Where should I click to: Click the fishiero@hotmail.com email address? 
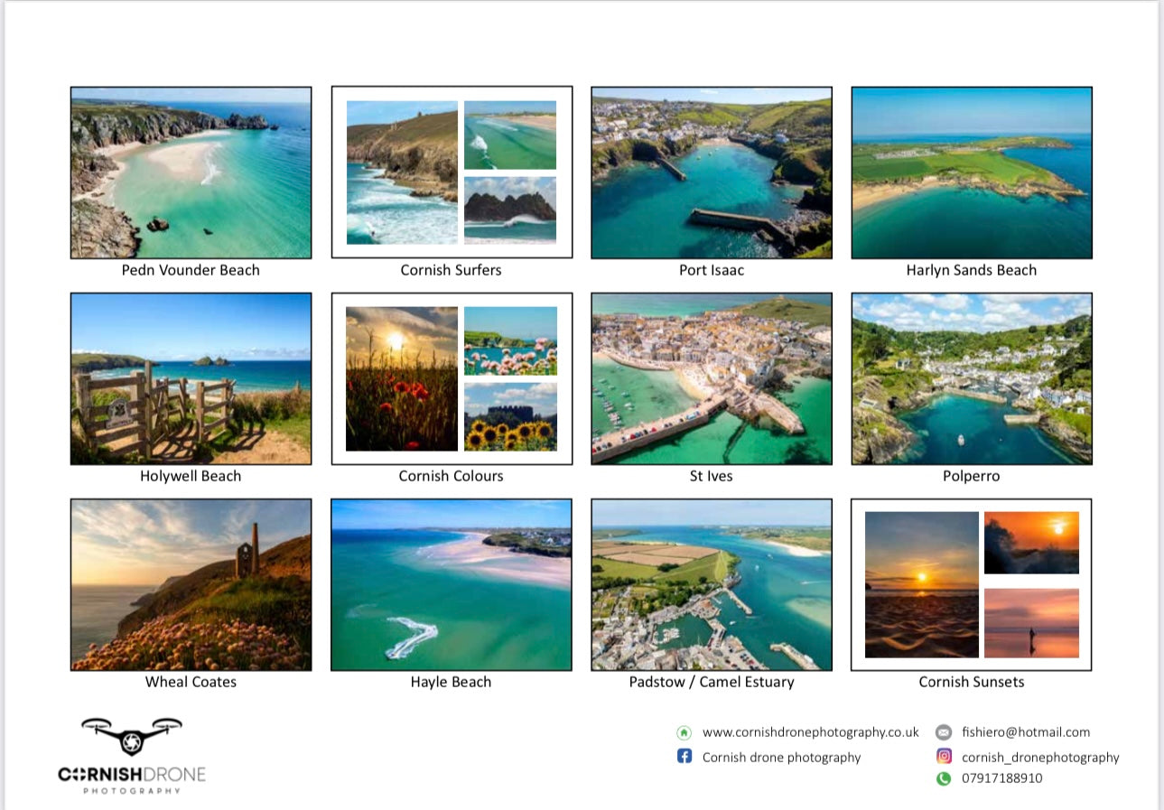point(1026,732)
